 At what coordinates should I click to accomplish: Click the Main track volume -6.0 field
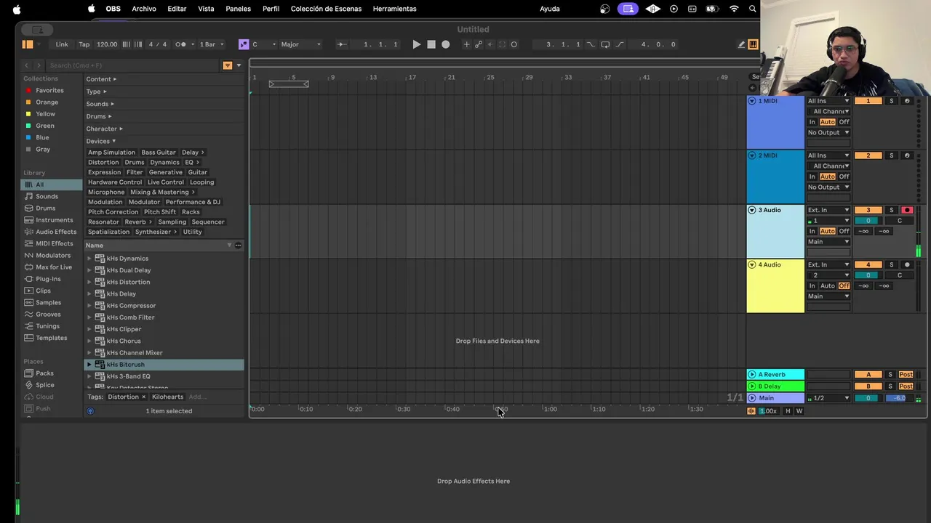[x=899, y=398]
